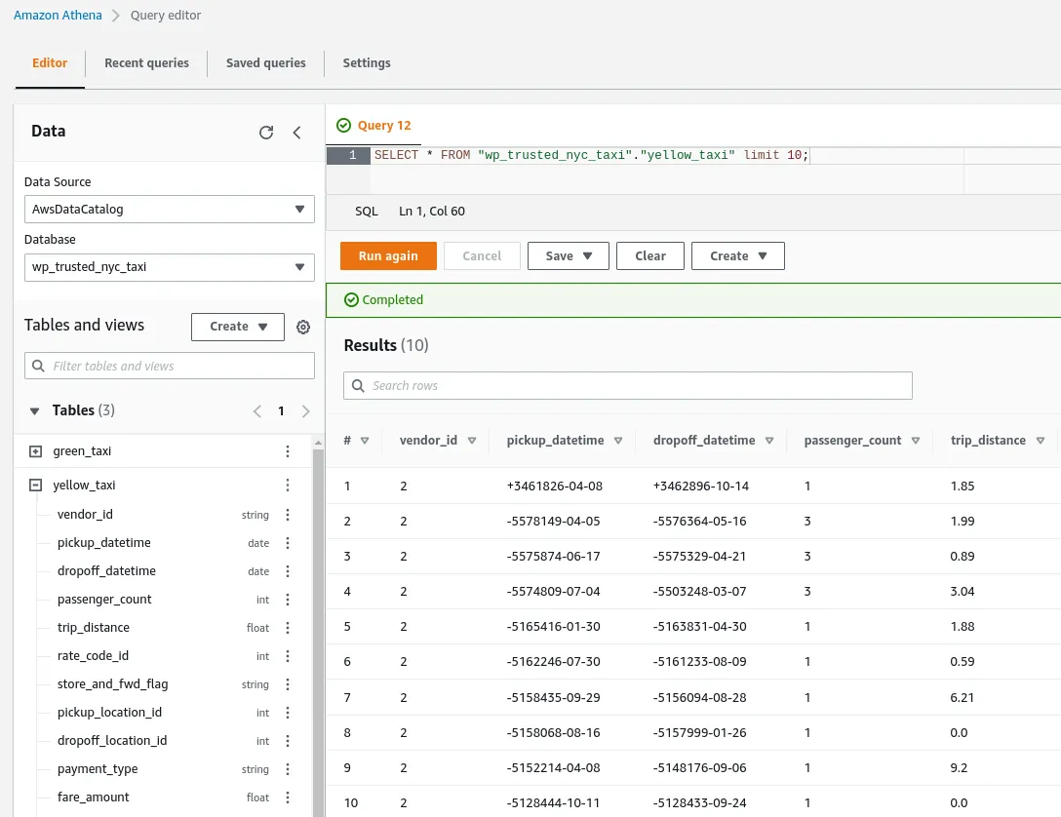This screenshot has width=1061, height=817.
Task: Select the fare_amount column in tree
Action: [94, 798]
